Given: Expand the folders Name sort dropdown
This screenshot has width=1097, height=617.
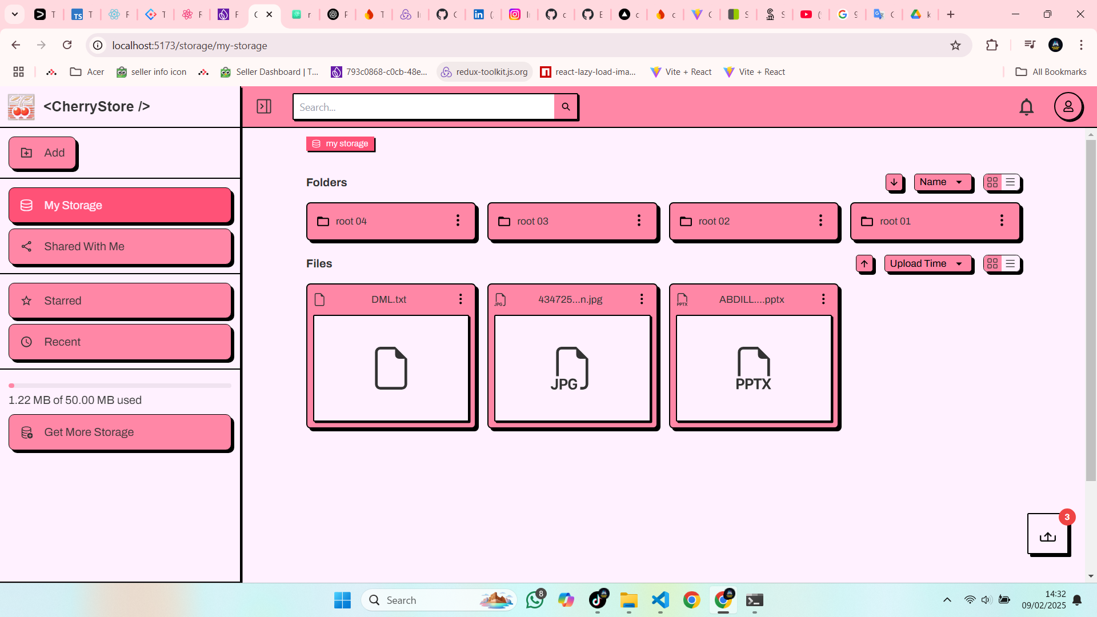Looking at the screenshot, I should pyautogui.click(x=942, y=182).
